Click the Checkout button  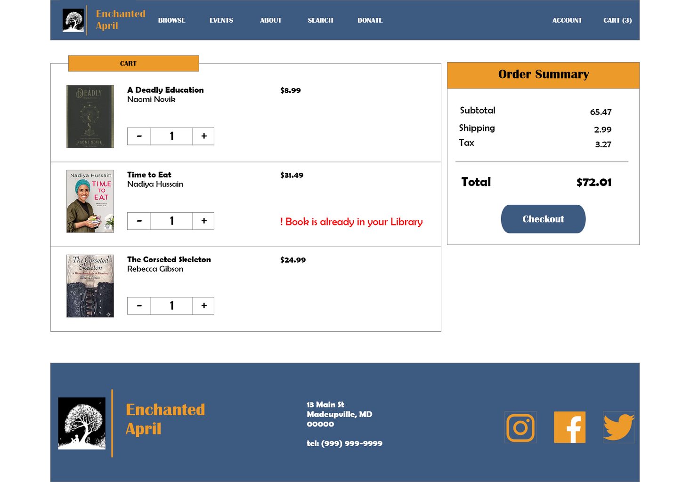pos(543,219)
